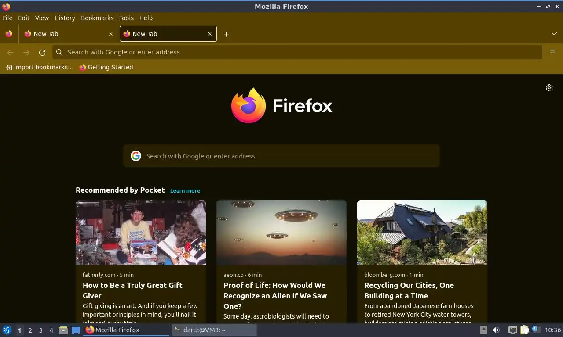Open the UFO alien article thumbnail

281,233
